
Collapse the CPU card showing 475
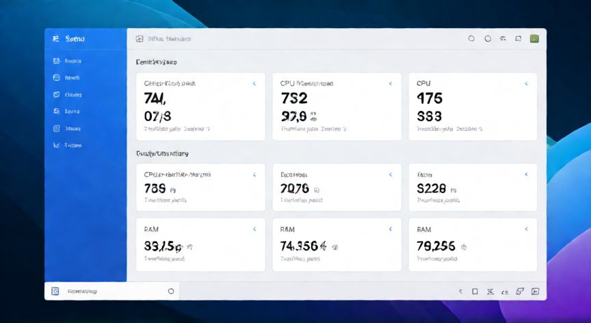click(x=527, y=83)
